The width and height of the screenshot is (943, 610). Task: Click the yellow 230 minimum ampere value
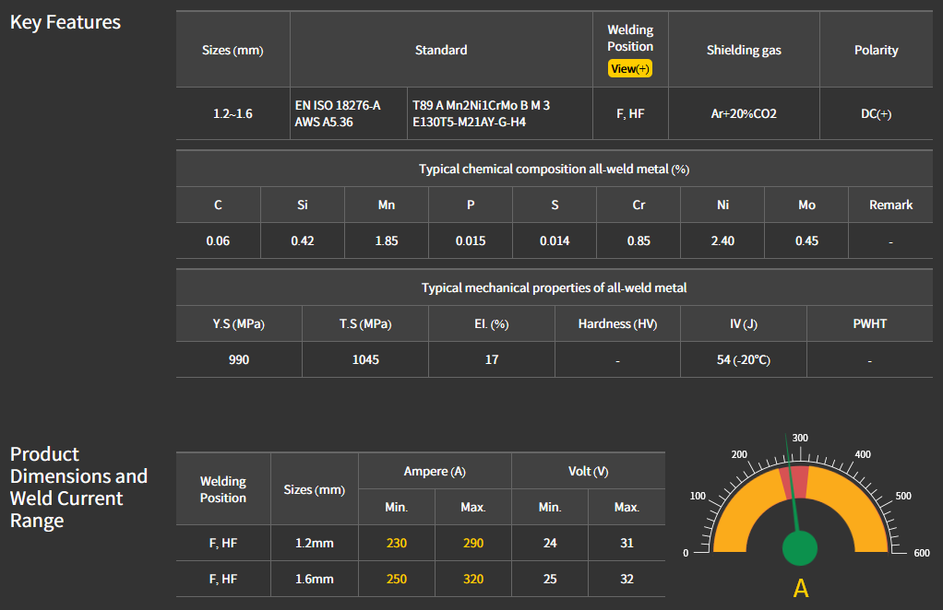[x=396, y=543]
